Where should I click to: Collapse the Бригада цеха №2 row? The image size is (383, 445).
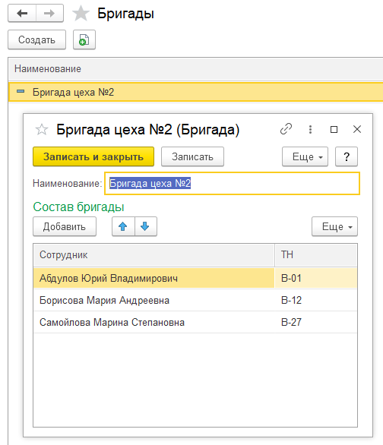[x=21, y=92]
